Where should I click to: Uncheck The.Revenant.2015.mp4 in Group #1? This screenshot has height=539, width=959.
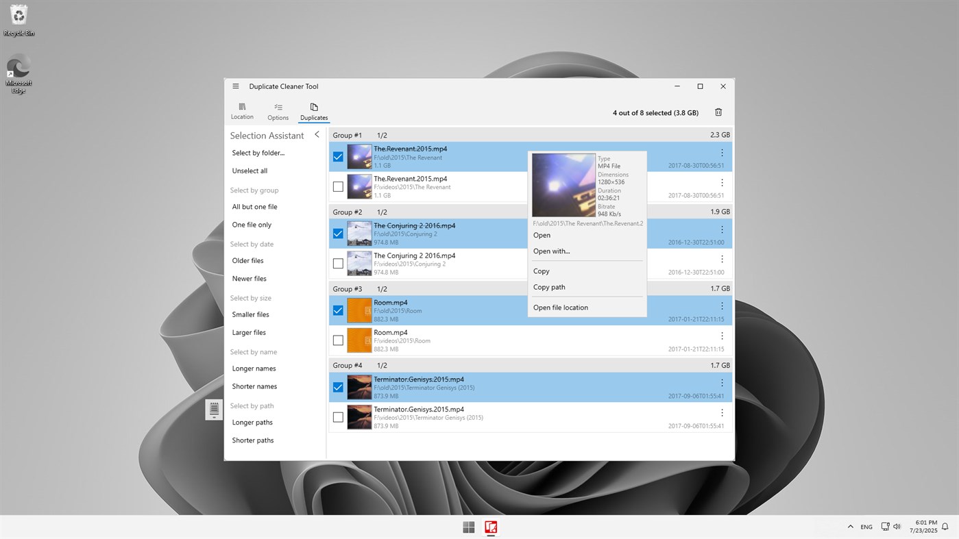[x=337, y=157]
